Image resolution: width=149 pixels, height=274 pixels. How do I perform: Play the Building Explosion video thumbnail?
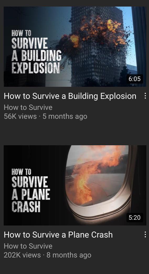[75, 46]
